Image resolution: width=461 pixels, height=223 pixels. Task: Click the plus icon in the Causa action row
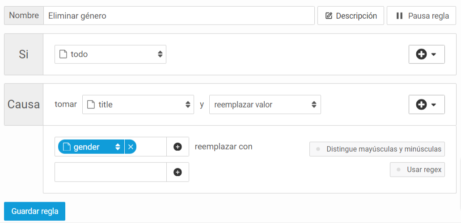click(x=421, y=104)
